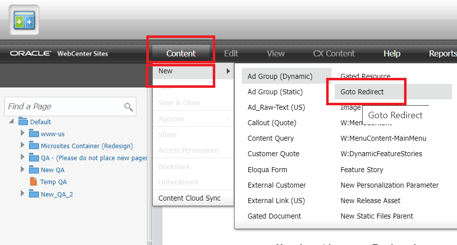457x245 pixels.
Task: Select Ad Group (Static) asset type
Action: [275, 92]
